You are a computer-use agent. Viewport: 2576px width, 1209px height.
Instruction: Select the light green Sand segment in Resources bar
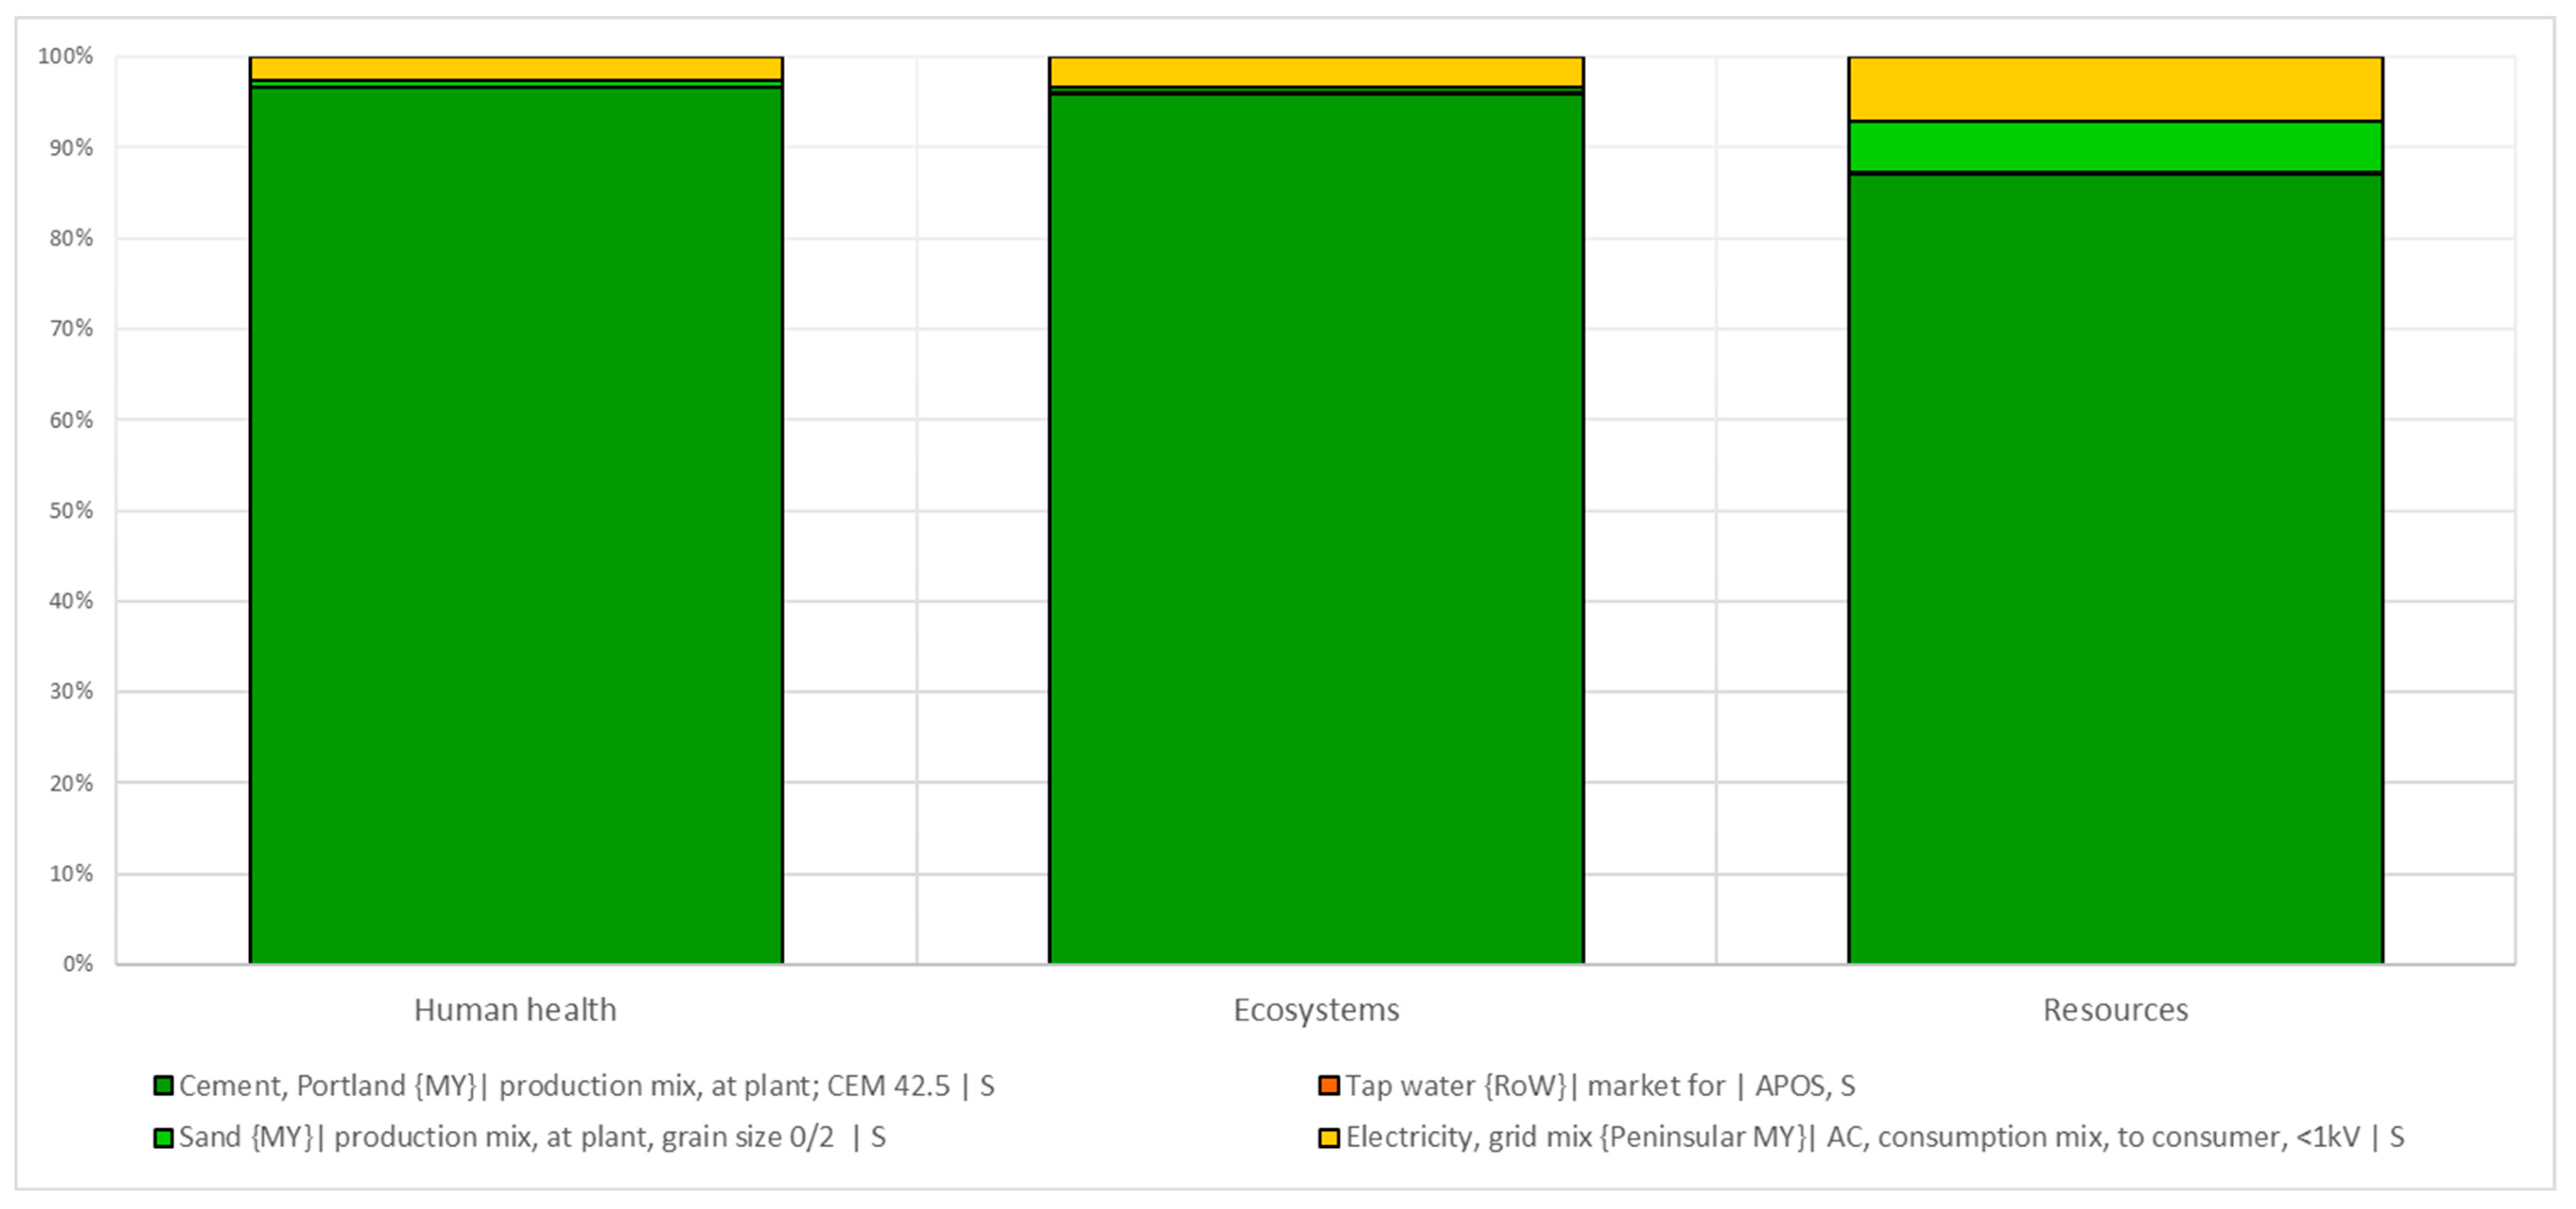2115,147
